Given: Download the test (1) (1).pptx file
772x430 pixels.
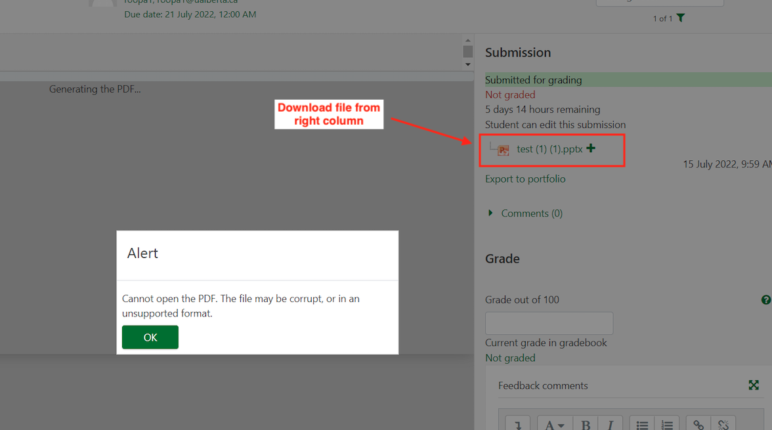Looking at the screenshot, I should (x=549, y=149).
